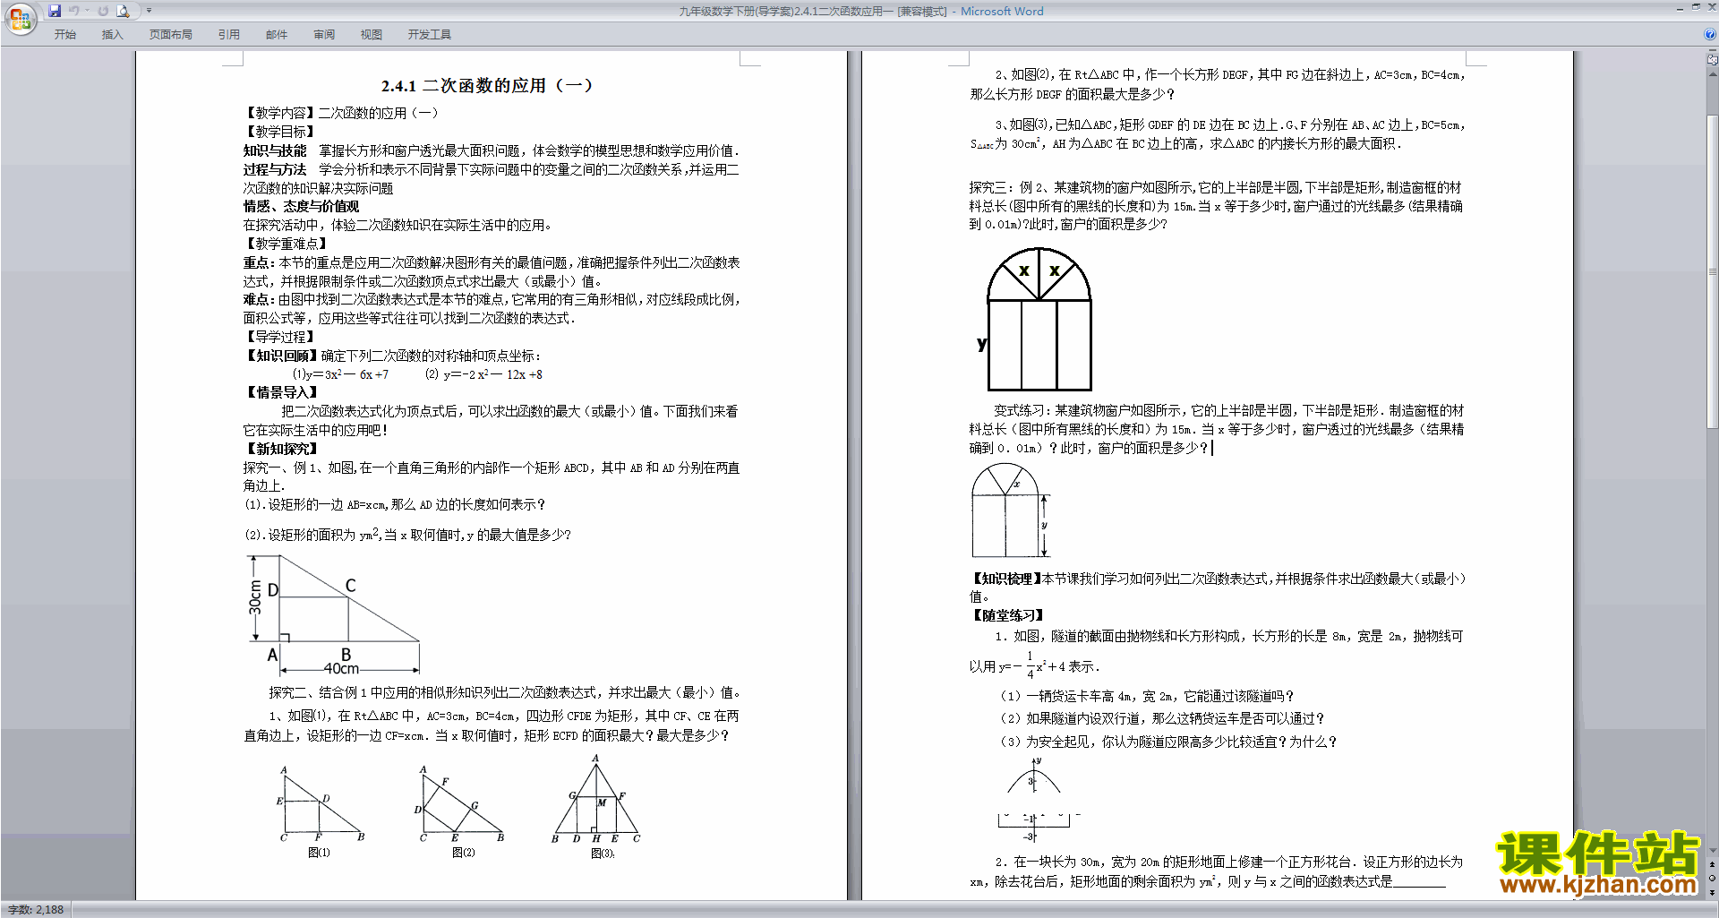Click the 【随堂练习】 heading
This screenshot has height=918, width=1719.
pyautogui.click(x=1008, y=615)
